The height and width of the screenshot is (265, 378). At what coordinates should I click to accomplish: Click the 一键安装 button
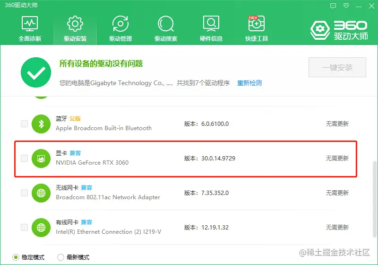(x=337, y=67)
